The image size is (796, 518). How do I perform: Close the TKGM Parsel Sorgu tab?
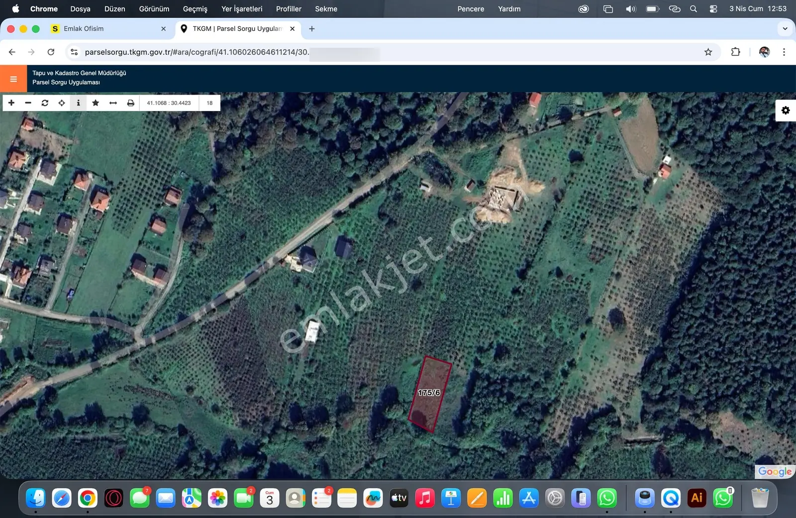[x=292, y=29]
